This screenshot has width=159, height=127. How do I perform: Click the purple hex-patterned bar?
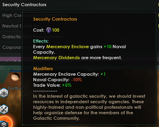(11, 59)
